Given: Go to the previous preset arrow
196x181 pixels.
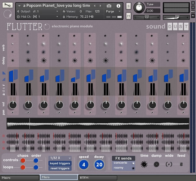Looking at the screenshot, I should tap(95, 6).
